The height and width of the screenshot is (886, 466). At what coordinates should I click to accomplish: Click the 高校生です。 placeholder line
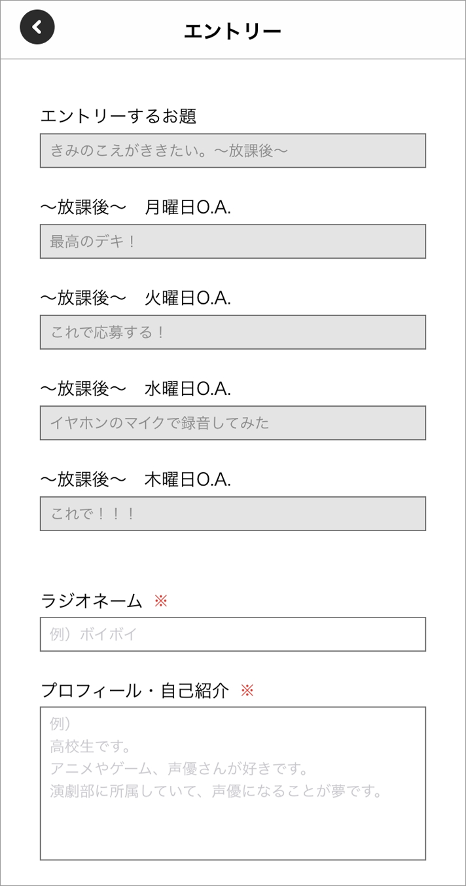pos(91,747)
